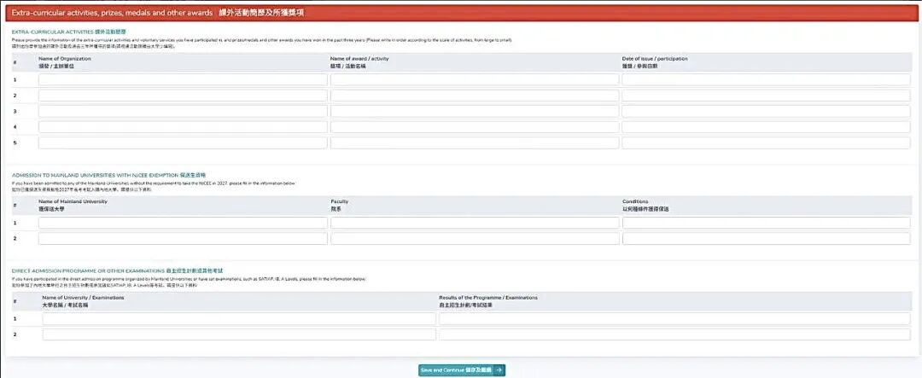
Task: Focus Results of the Programme / Examinations field, row 2
Action: (674, 334)
